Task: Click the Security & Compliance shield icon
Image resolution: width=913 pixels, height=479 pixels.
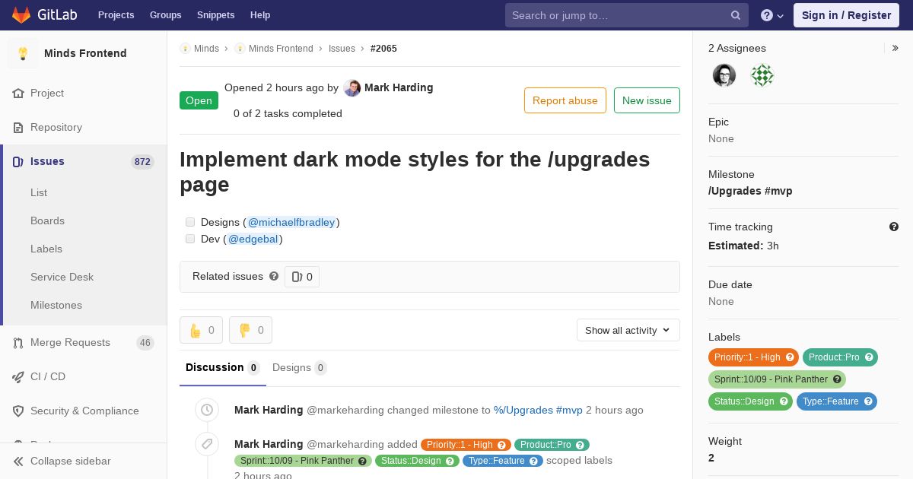Action: [x=18, y=411]
